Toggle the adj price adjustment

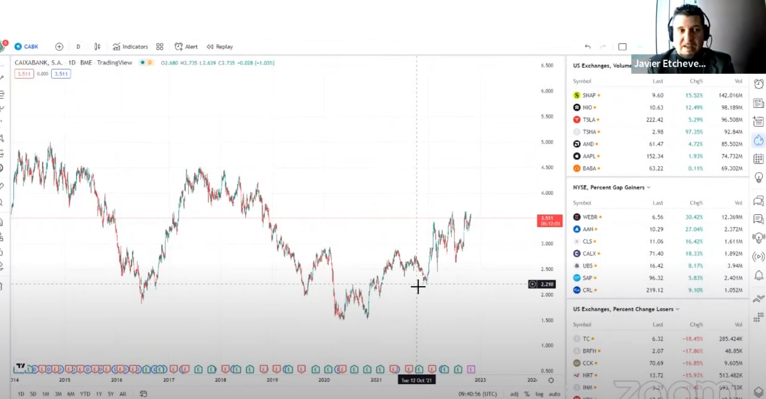(x=514, y=394)
